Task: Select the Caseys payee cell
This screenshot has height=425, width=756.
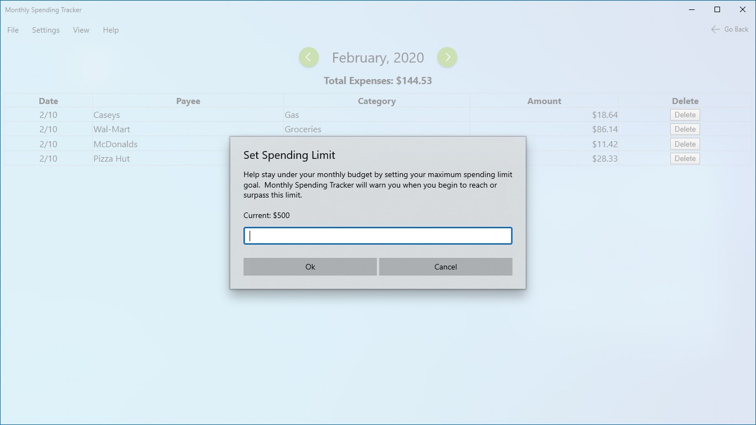Action: click(188, 115)
